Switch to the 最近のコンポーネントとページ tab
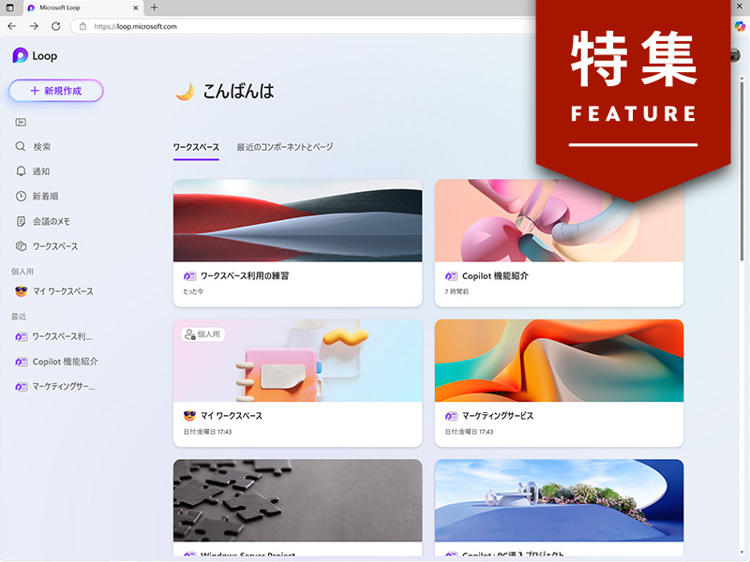 (284, 147)
